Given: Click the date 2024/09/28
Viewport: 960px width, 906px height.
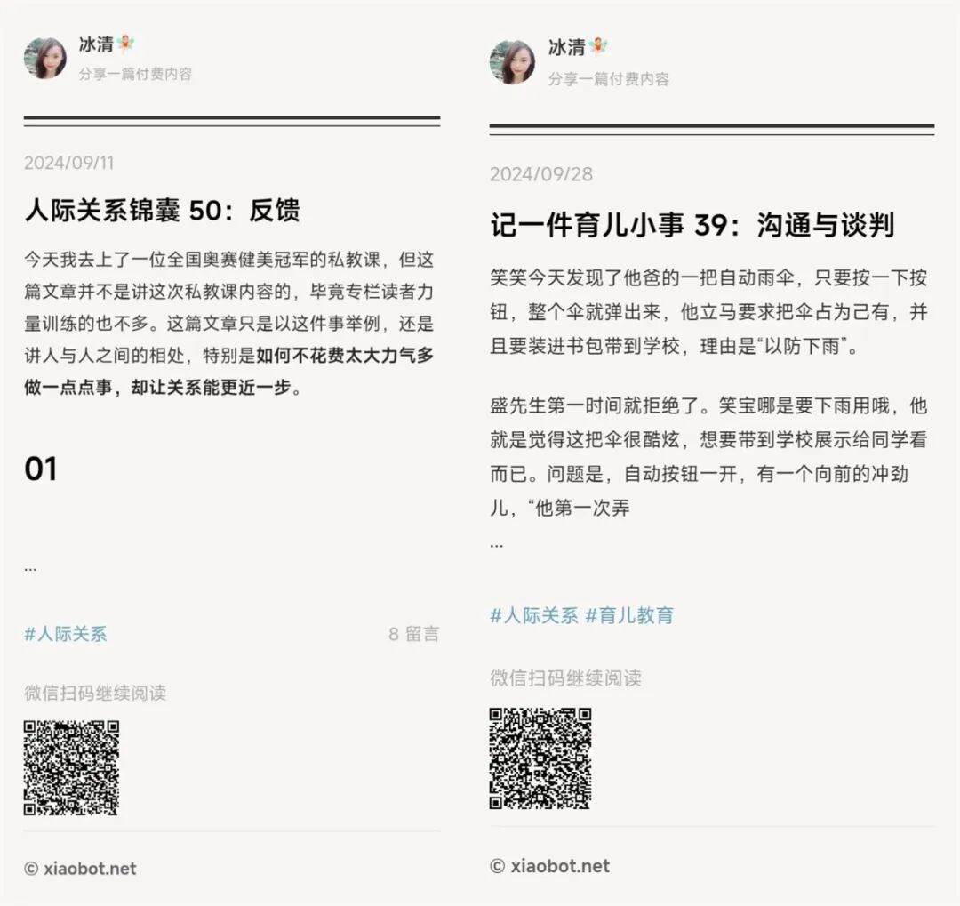Looking at the screenshot, I should point(541,174).
